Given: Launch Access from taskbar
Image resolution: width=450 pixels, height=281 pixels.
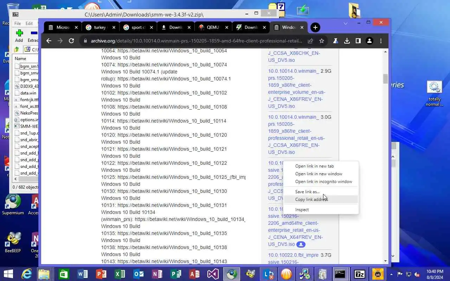Looking at the screenshot, I should (x=194, y=274).
